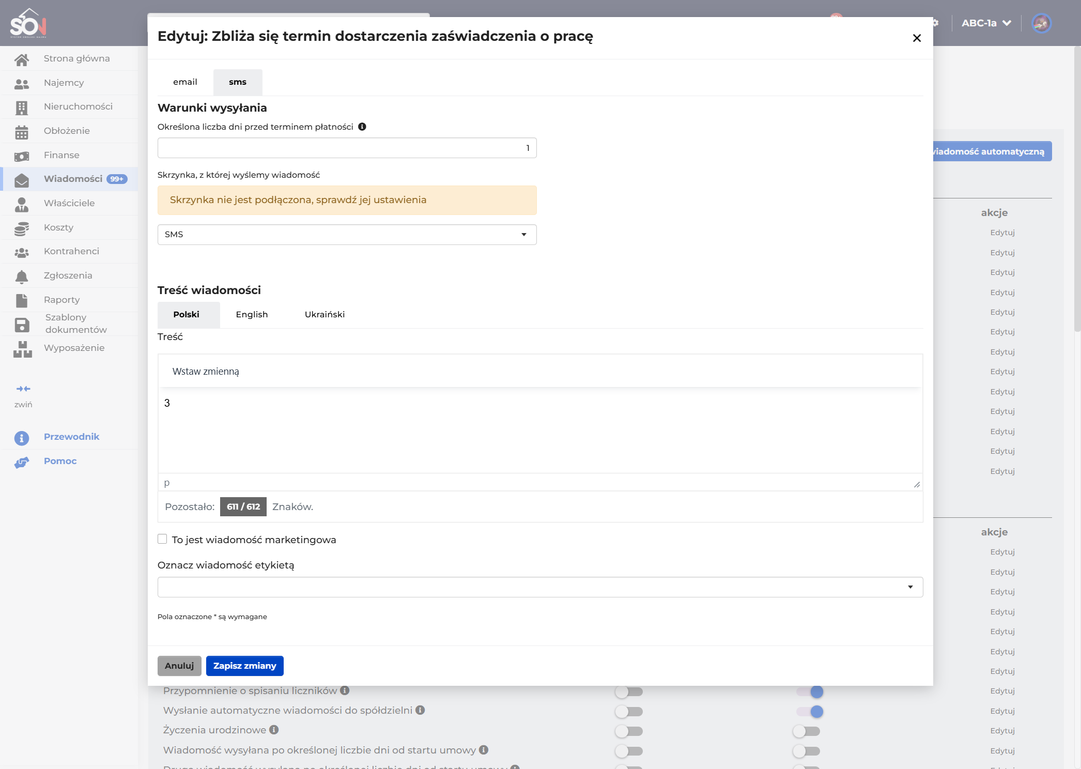The height and width of the screenshot is (769, 1081).
Task: Click the Przewodnik info circle icon
Action: click(22, 438)
